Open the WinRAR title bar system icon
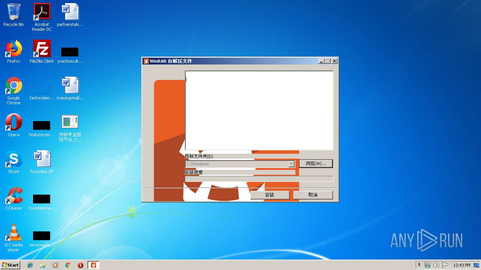481x270 pixels. coord(146,61)
